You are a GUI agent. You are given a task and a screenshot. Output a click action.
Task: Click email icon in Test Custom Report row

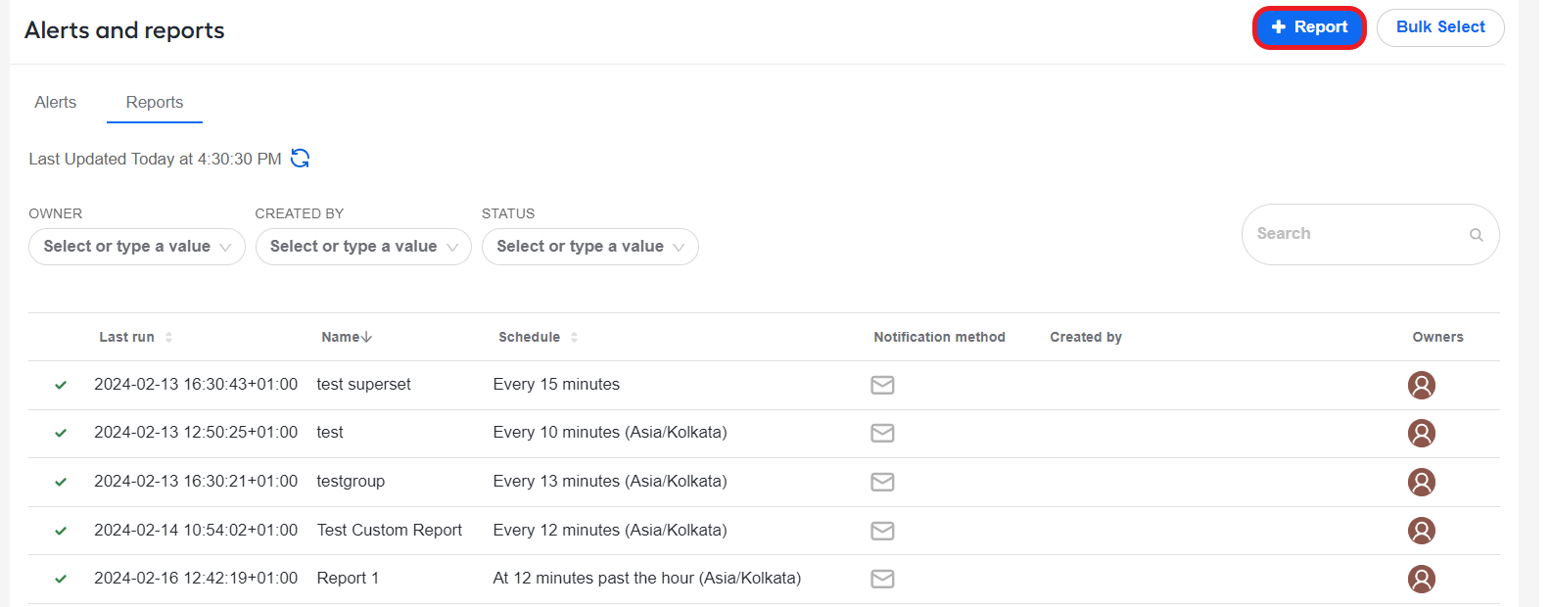[882, 531]
